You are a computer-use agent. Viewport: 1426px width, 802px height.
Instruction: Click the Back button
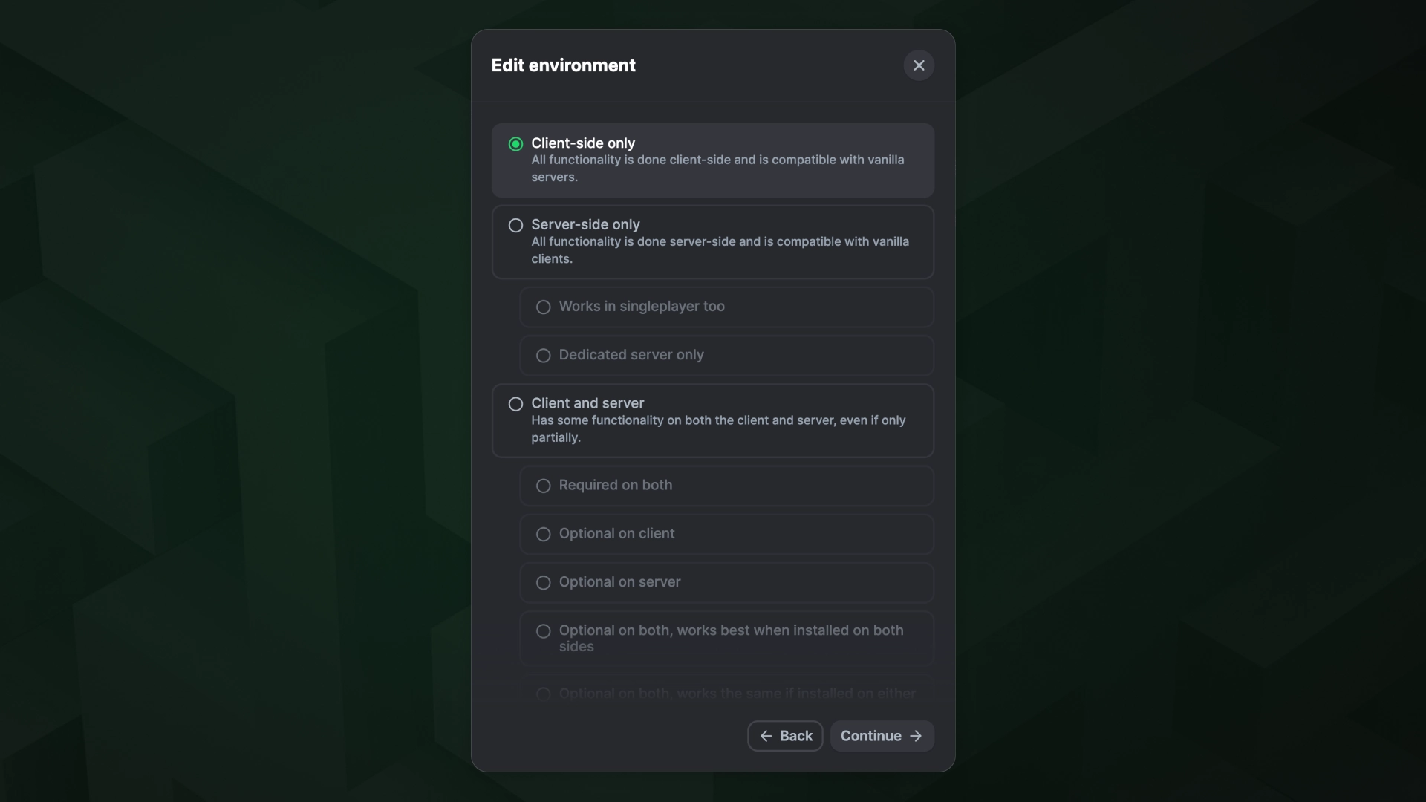(784, 736)
